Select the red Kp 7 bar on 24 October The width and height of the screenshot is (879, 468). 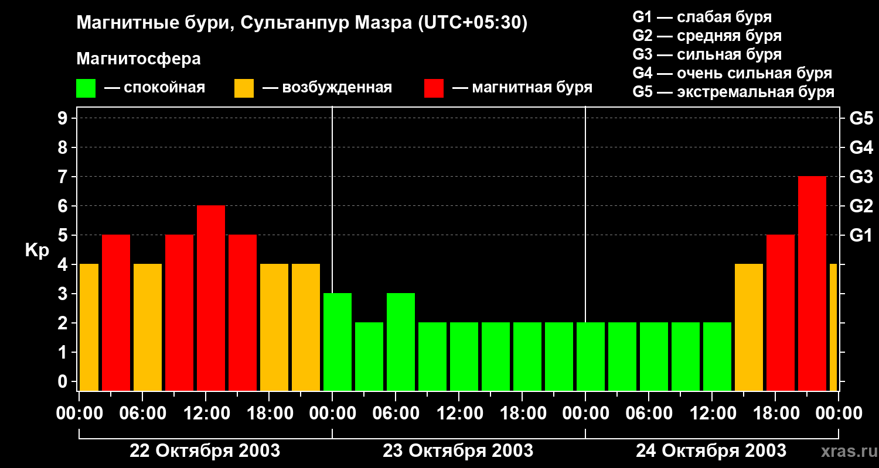(x=812, y=284)
